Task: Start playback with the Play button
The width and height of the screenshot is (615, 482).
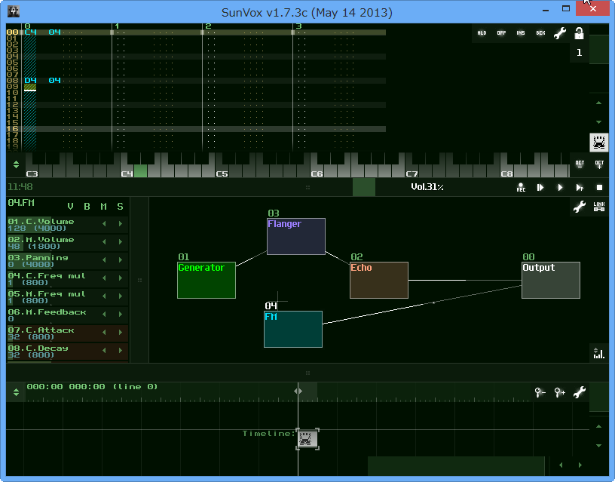Action: (560, 188)
